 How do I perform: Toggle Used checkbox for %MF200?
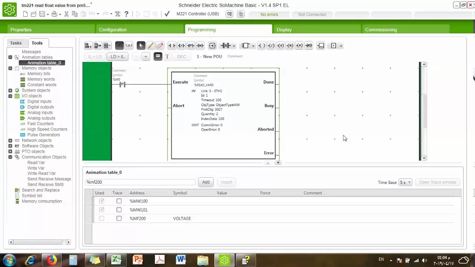coord(102,218)
